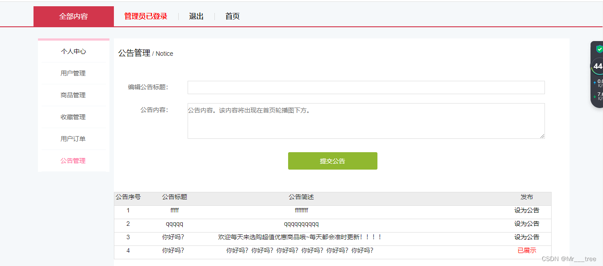The image size is (603, 266).
Task: Click the download speed arrow in side widget
Action: [595, 96]
